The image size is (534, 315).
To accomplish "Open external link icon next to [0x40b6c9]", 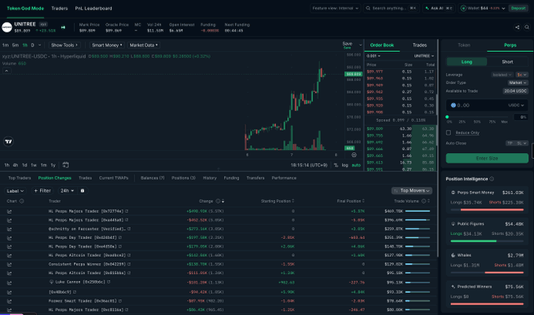I will pos(75,292).
